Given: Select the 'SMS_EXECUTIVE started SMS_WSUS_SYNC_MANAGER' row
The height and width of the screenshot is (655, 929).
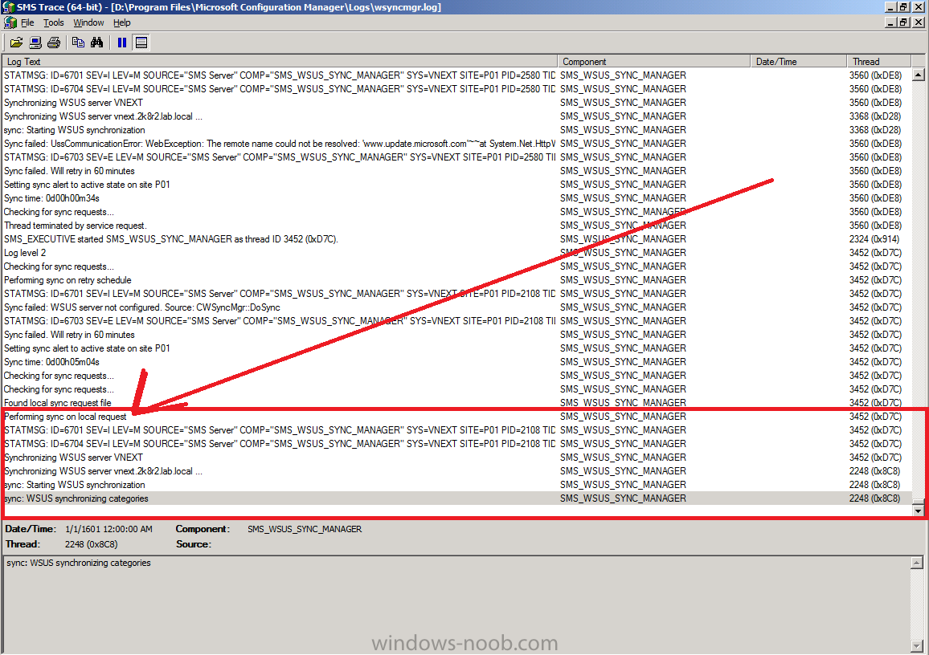Looking at the screenshot, I should tap(456, 239).
